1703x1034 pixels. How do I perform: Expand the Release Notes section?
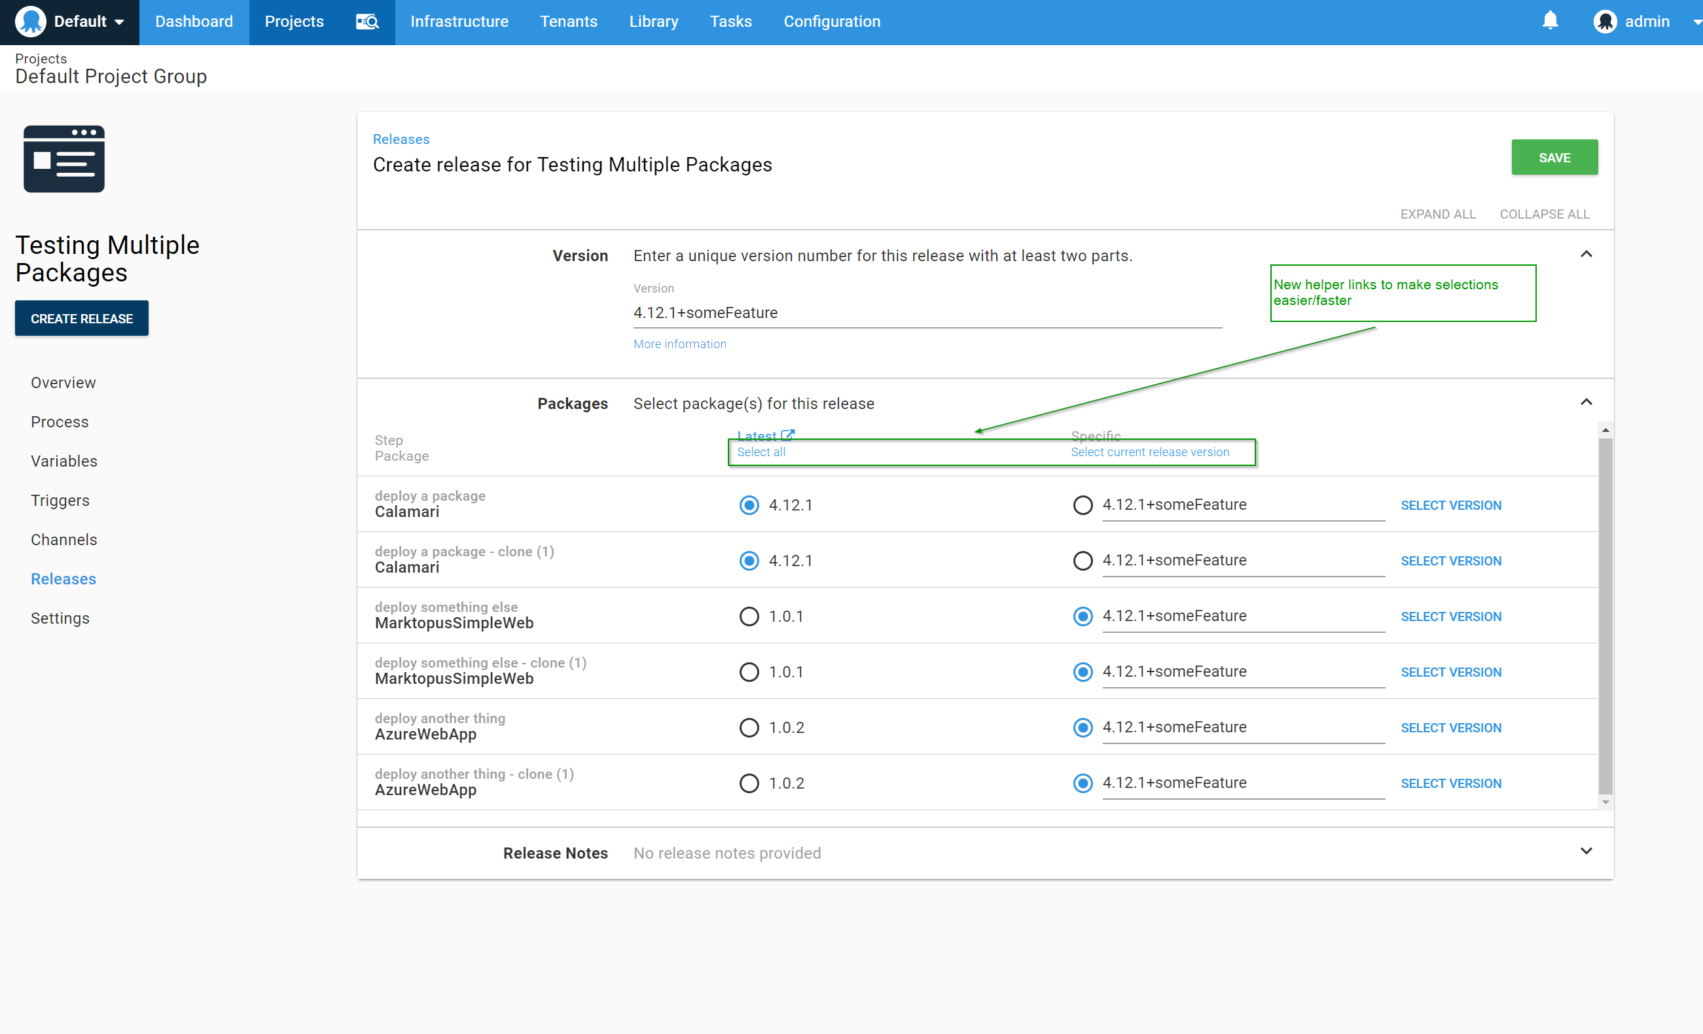1587,851
